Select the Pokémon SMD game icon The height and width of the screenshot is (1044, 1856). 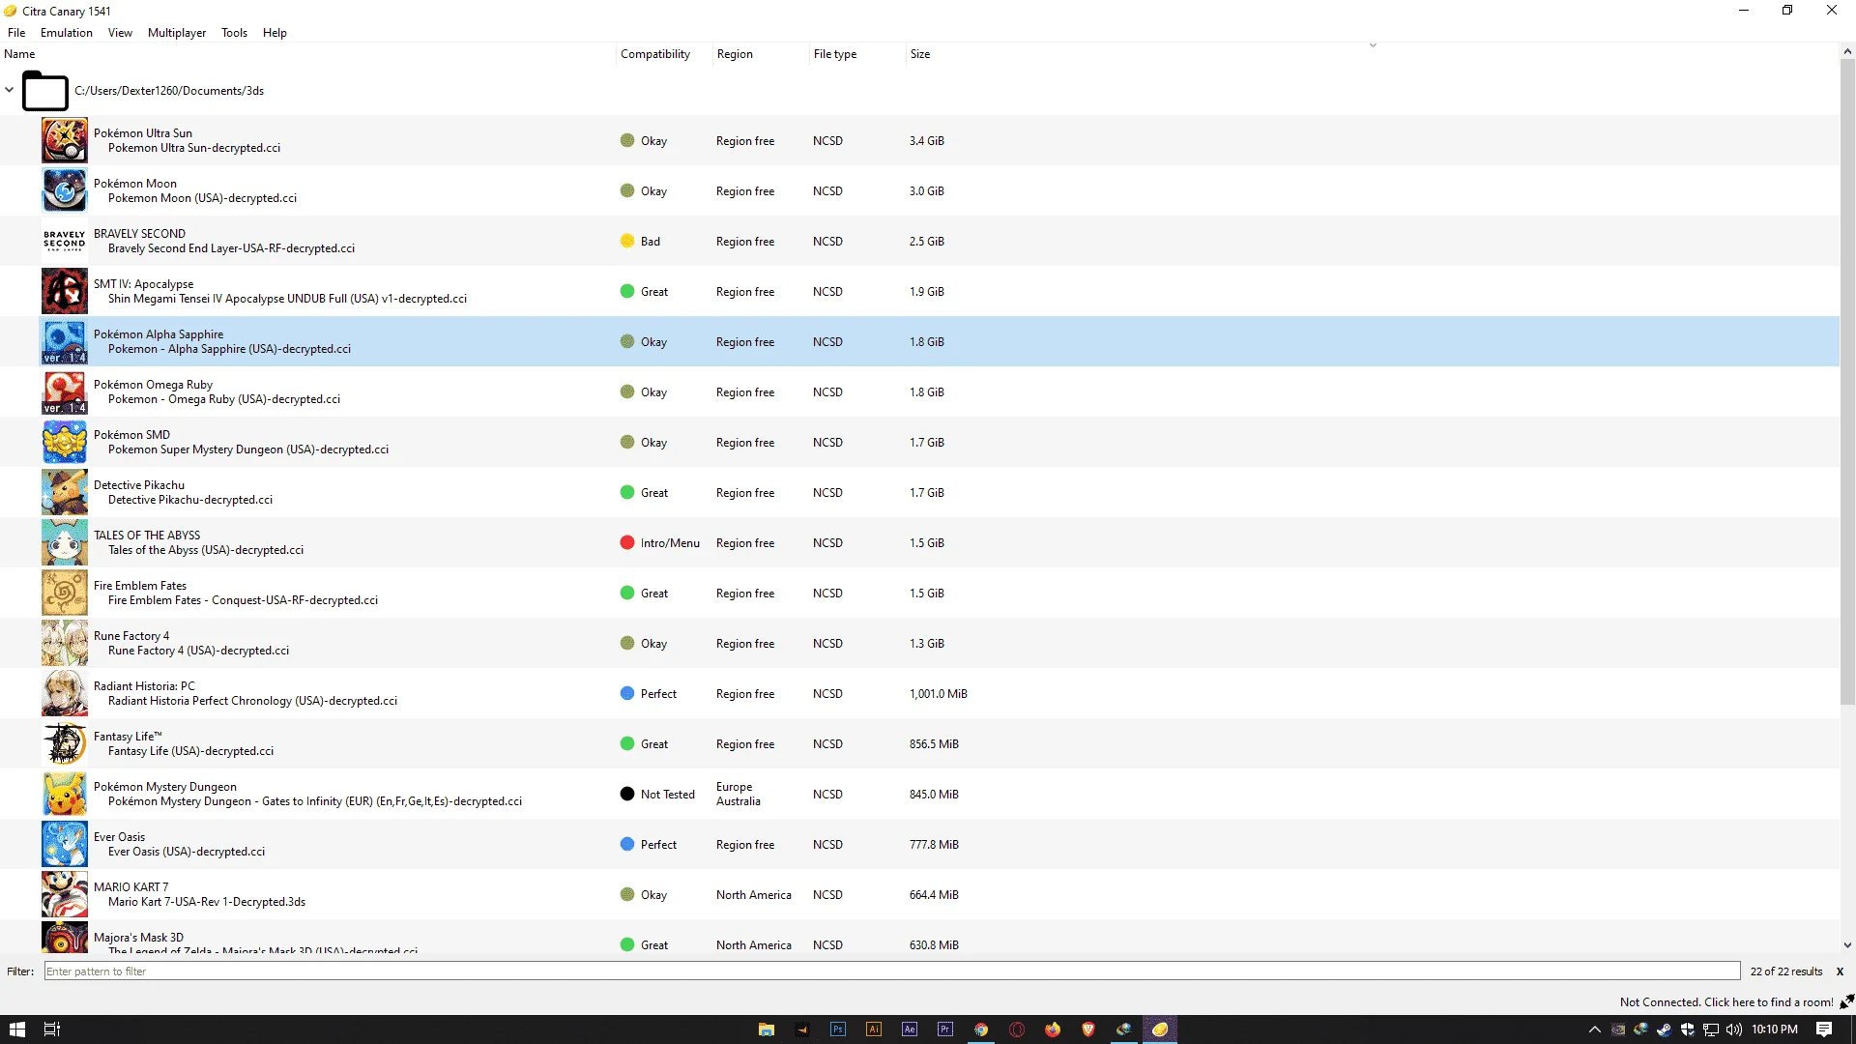(x=64, y=442)
